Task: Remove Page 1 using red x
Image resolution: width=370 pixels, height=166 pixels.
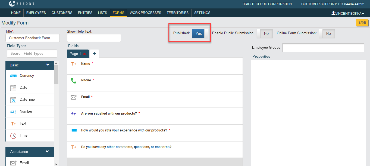Action: click(x=84, y=54)
